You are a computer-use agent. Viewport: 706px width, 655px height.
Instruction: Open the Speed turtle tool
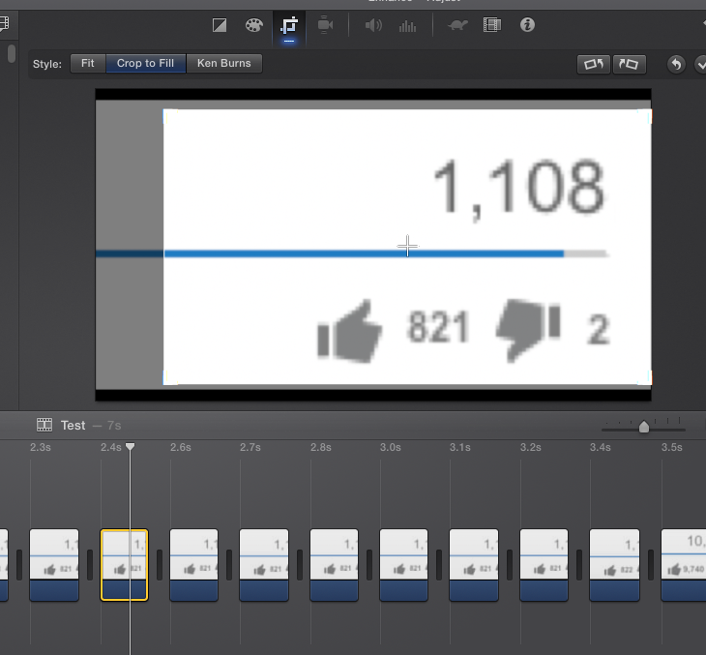(457, 25)
